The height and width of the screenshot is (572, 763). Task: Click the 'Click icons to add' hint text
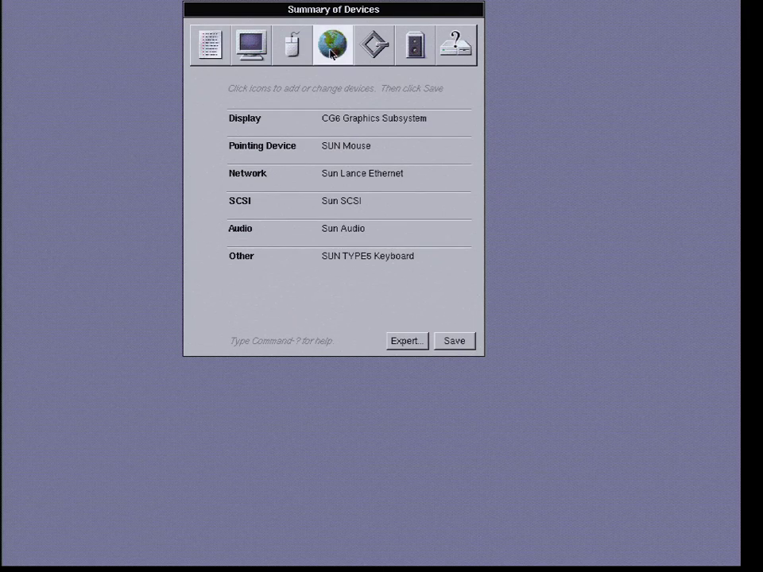tap(335, 88)
